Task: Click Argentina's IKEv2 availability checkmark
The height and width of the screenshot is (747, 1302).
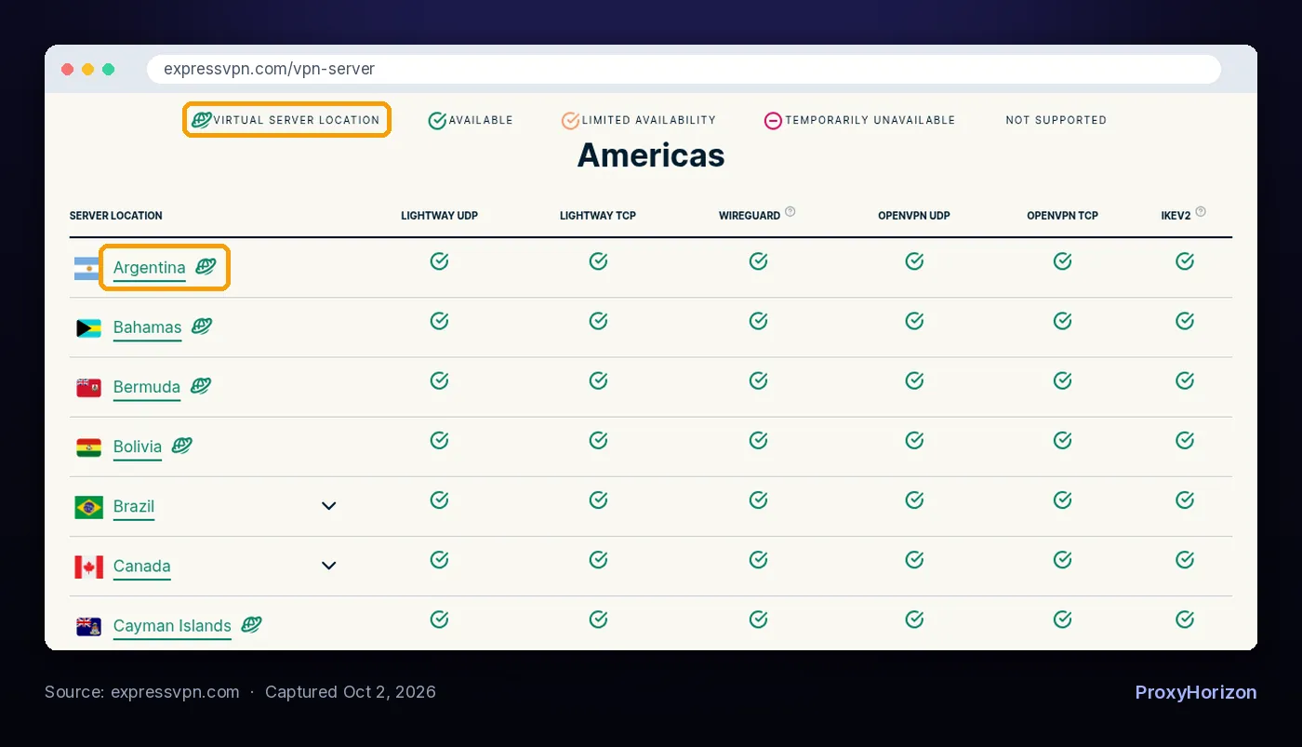Action: click(x=1184, y=261)
